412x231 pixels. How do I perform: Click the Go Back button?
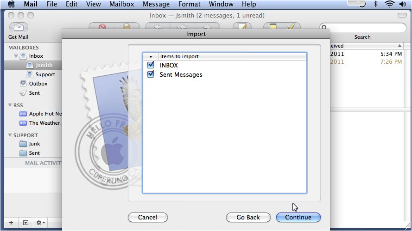248,218
